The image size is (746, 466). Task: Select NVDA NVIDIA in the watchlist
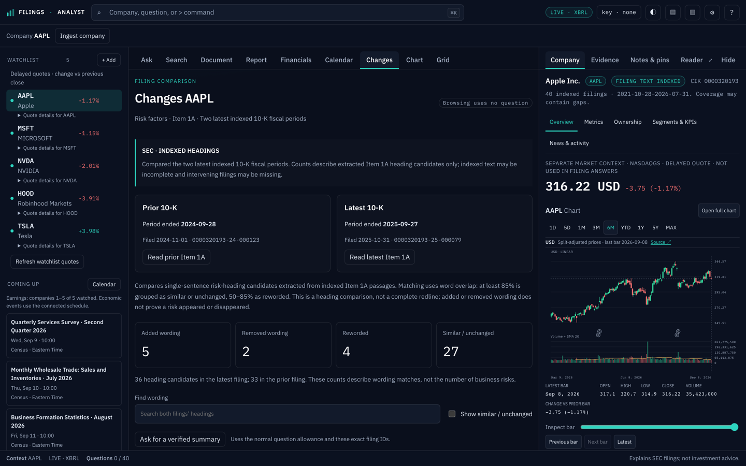point(64,166)
